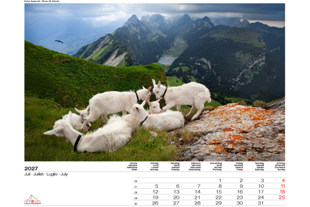Select the month label Juli · Juillet · Luglio · July

coord(46,174)
